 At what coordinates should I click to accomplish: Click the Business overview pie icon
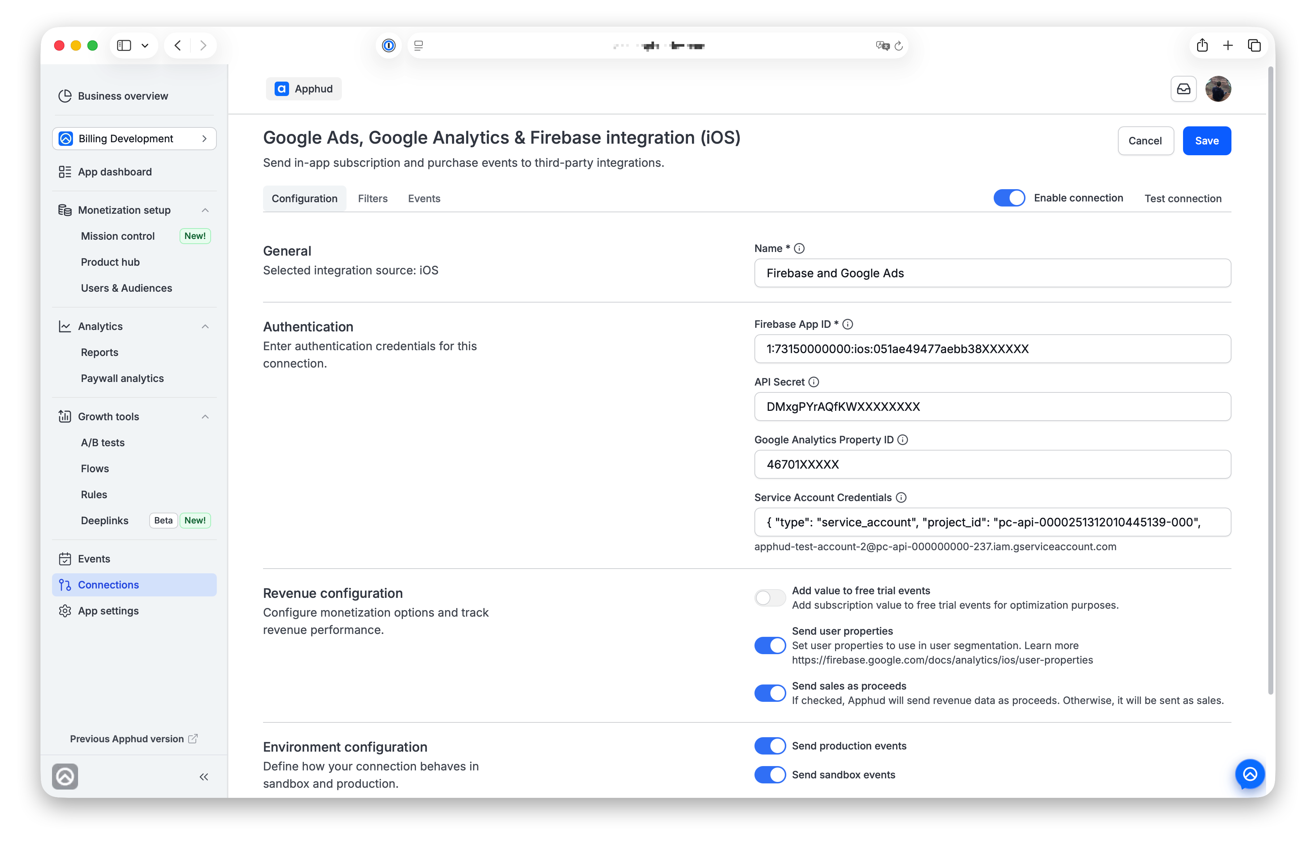pos(65,96)
